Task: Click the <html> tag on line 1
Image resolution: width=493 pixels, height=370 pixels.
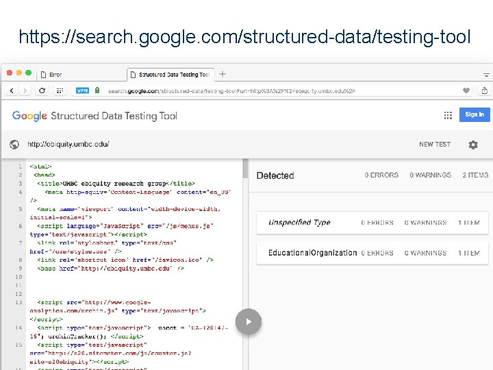Action: click(x=40, y=166)
